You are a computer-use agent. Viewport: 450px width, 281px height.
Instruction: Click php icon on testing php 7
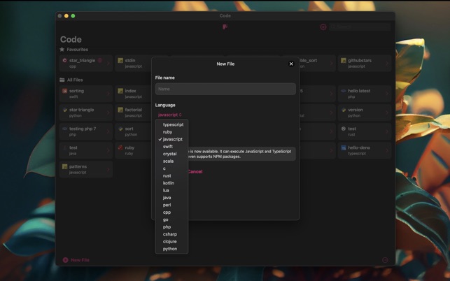pyautogui.click(x=64, y=129)
